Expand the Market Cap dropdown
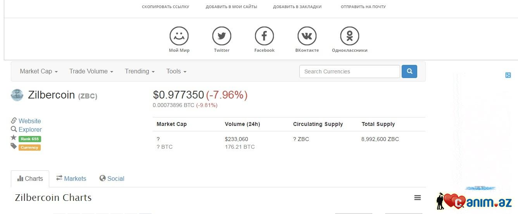 (x=39, y=71)
